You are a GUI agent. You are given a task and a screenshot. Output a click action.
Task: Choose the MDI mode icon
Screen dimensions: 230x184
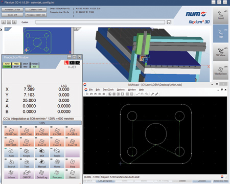tap(42, 152)
